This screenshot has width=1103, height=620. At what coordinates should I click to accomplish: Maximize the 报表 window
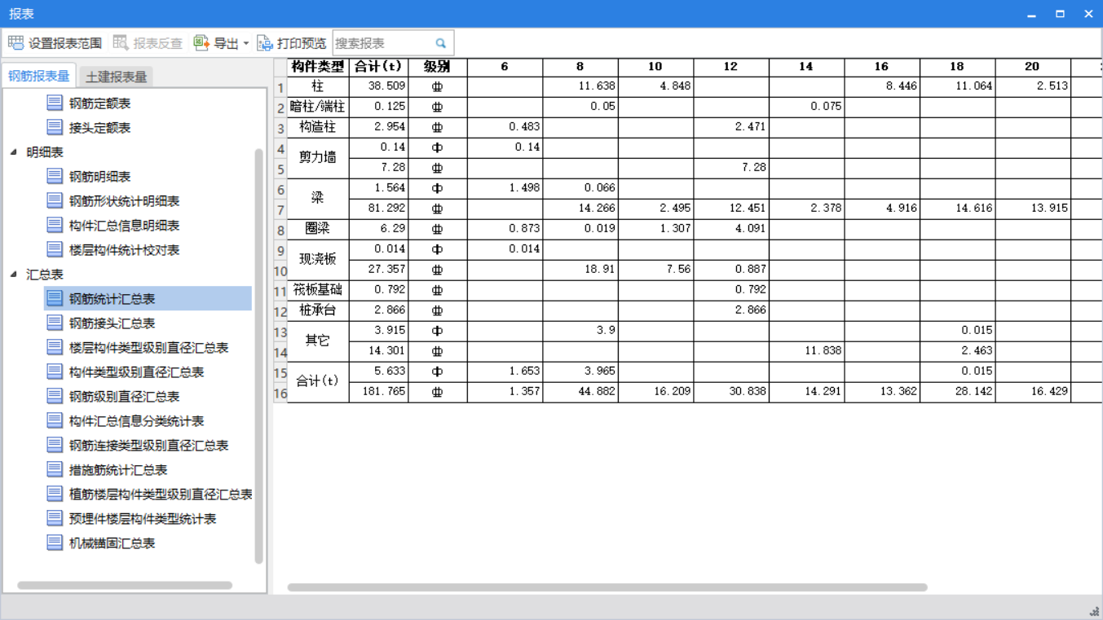point(1060,14)
